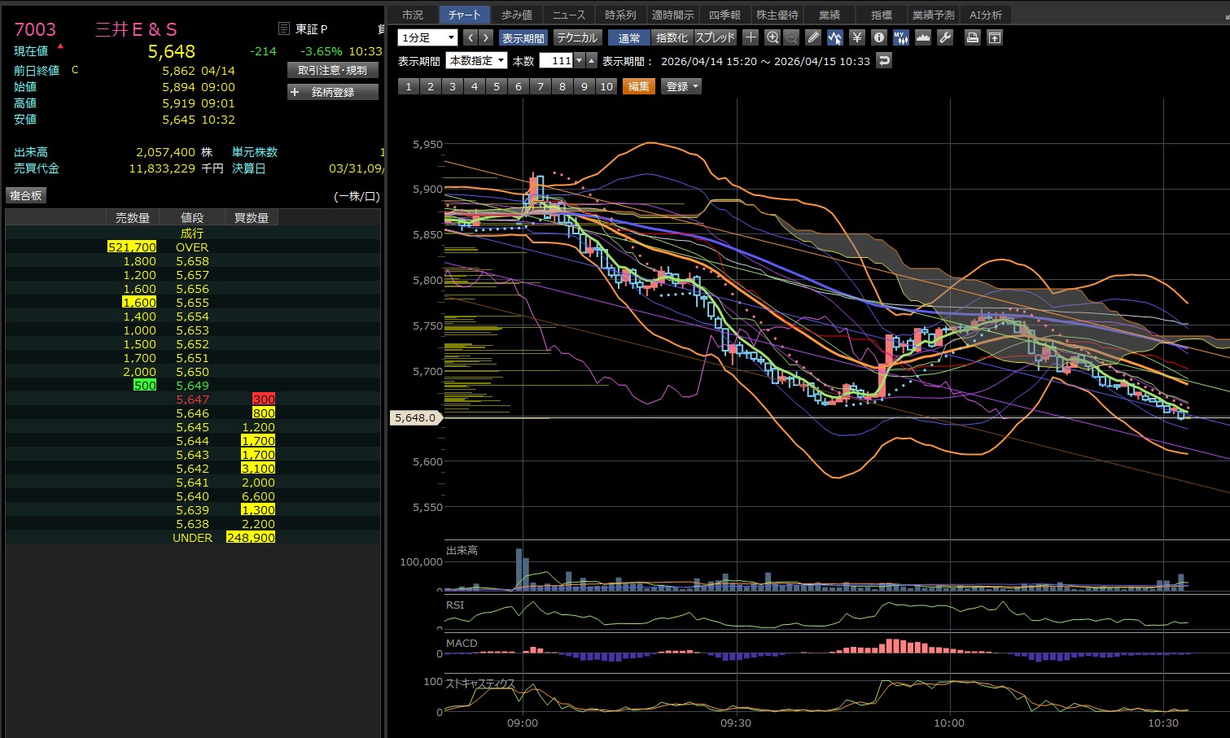Open the 四季報 tab
This screenshot has width=1230, height=738.
pos(724,15)
